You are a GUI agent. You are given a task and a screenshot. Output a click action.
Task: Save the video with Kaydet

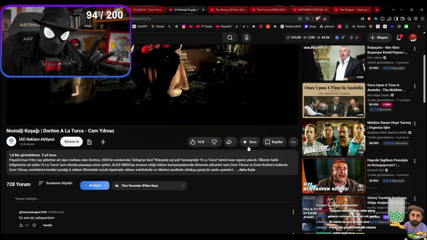coord(274,142)
